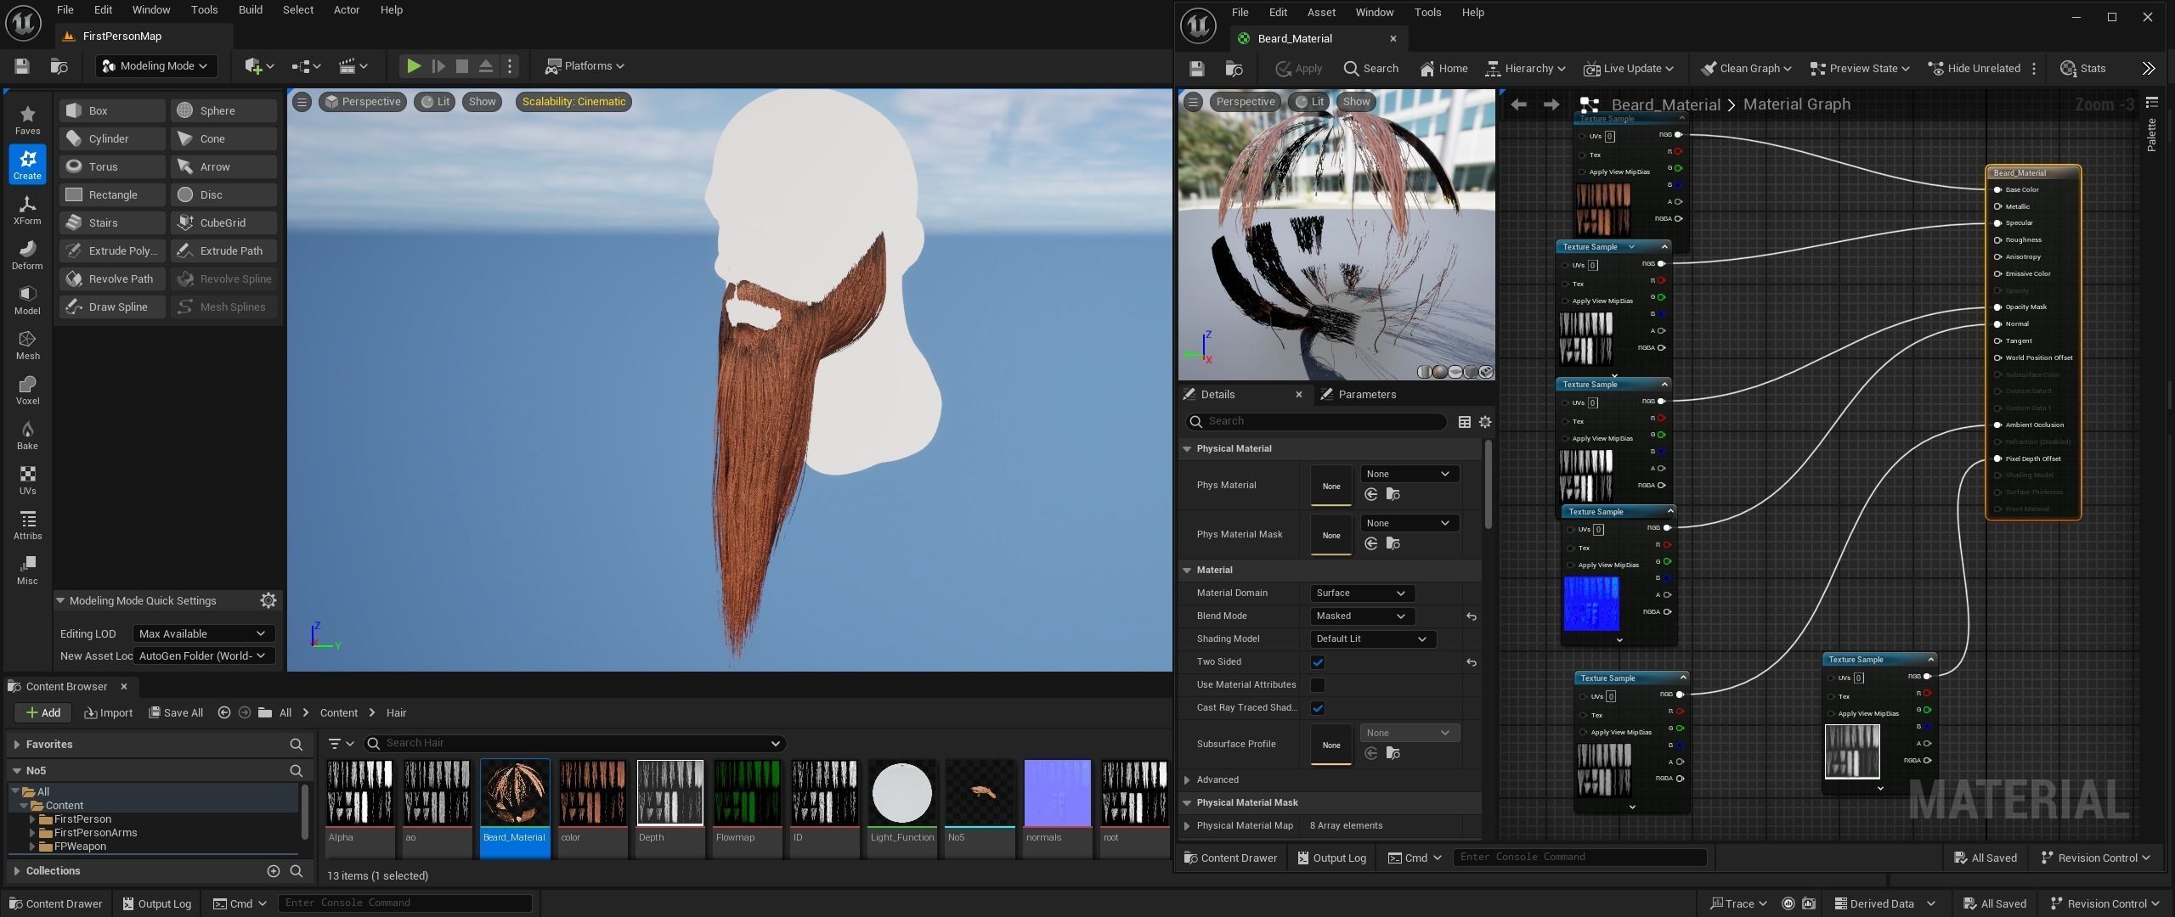Navigate back in the material graph

click(1518, 104)
